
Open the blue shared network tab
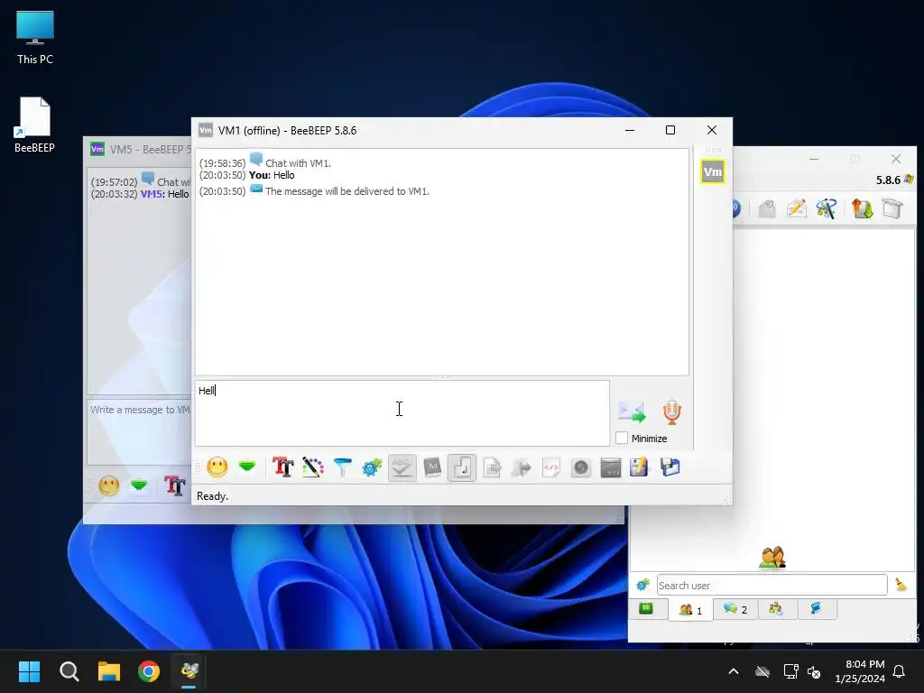click(x=817, y=609)
